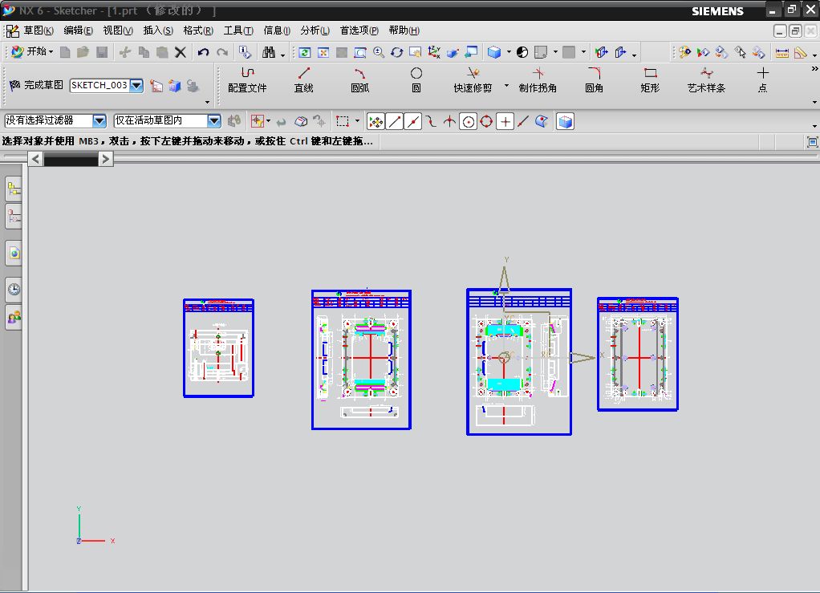Viewport: 820px width, 593px height.
Task: Toggle the blue cube button on selection bar
Action: tap(566, 122)
